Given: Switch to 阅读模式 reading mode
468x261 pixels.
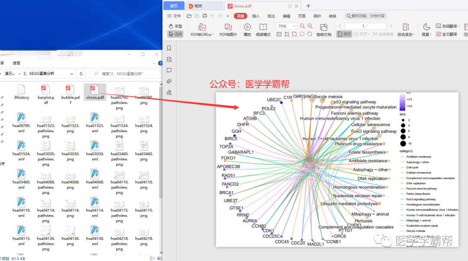Looking at the screenshot, I should 263,30.
